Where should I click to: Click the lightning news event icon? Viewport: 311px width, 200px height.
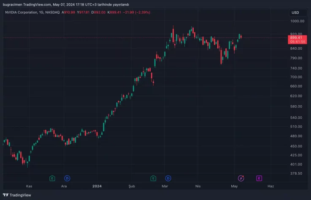coord(241,178)
